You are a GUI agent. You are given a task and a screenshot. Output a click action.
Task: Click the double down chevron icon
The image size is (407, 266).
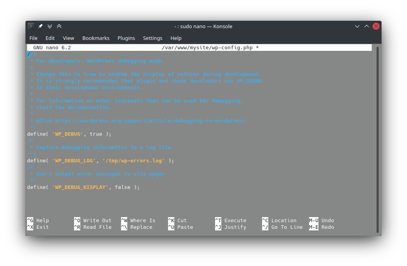[50, 26]
